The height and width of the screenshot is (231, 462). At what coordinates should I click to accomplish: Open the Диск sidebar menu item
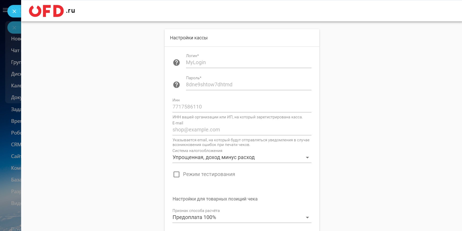tap(16, 74)
